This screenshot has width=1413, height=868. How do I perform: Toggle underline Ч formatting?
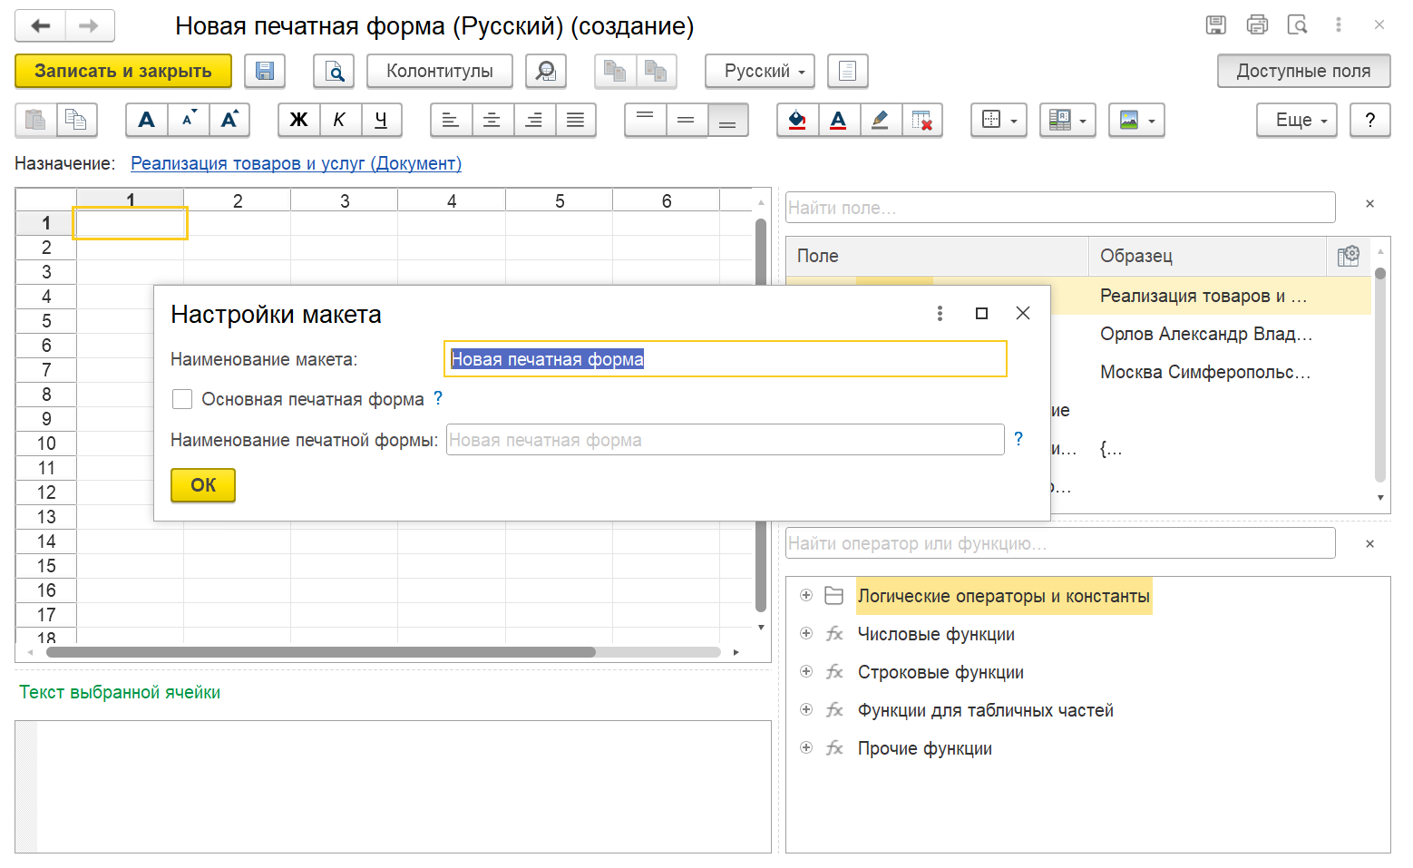(x=381, y=120)
